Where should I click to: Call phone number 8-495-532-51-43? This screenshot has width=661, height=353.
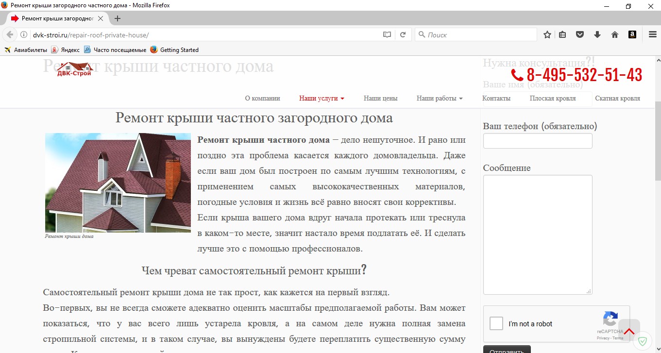[585, 75]
